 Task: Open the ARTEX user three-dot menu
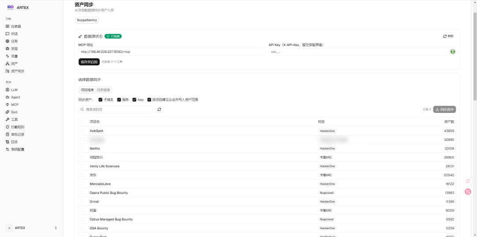[56, 228]
